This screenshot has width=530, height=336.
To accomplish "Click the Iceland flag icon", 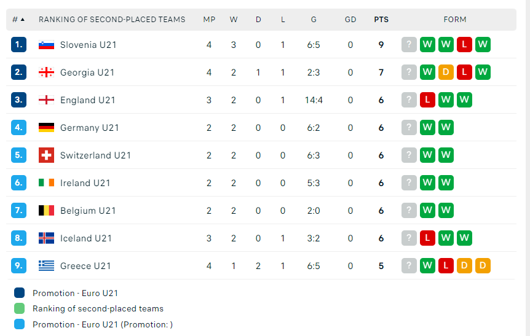I will tap(46, 238).
